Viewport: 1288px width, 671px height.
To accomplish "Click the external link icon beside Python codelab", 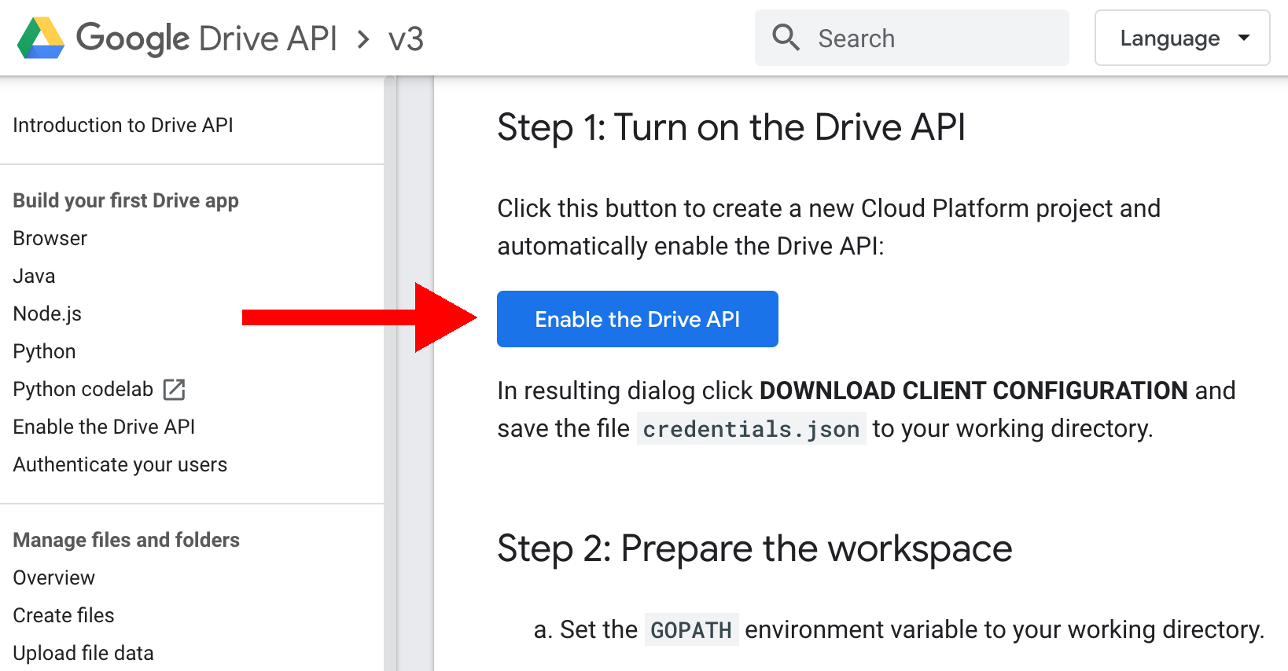I will pos(174,389).
